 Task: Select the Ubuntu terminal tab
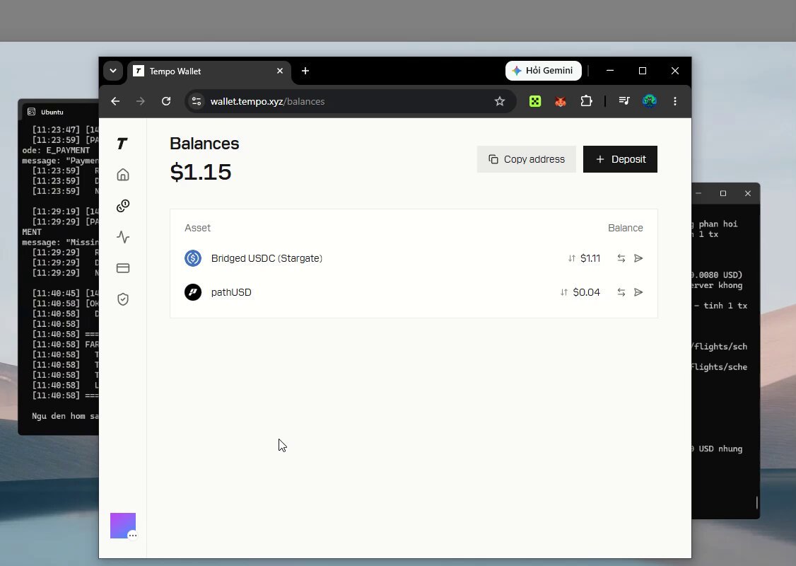click(52, 112)
